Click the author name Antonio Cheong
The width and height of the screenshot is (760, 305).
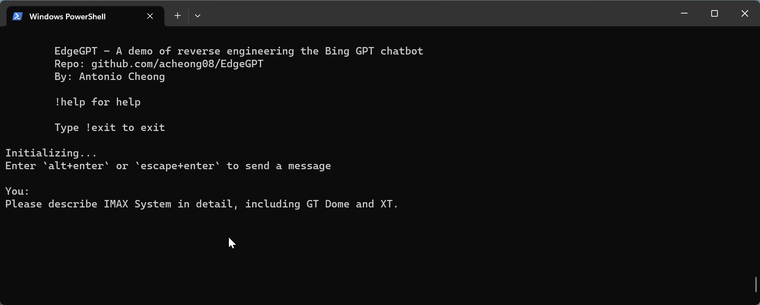point(122,76)
